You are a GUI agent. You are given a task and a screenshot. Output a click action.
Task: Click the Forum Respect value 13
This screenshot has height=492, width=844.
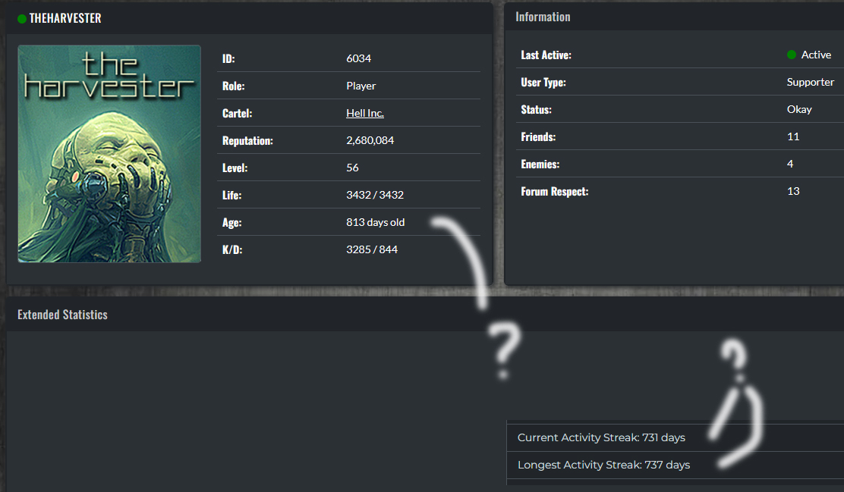tap(793, 191)
